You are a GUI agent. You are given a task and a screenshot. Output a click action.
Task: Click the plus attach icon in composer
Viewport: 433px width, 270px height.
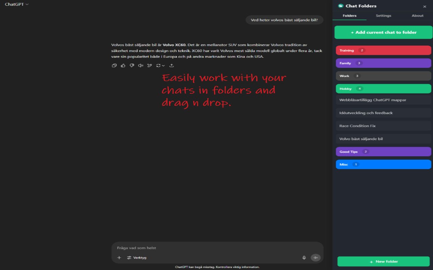point(119,258)
